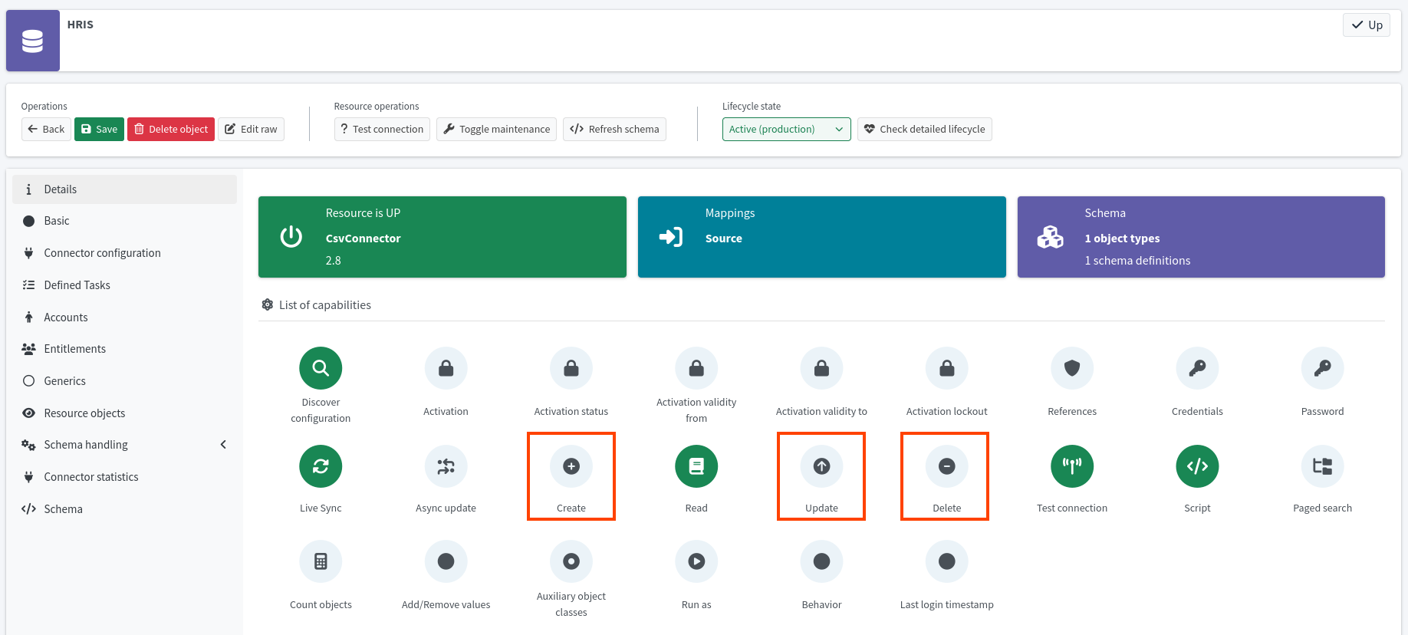The width and height of the screenshot is (1408, 635).
Task: Open Connector statistics in the sidebar
Action: coord(124,477)
